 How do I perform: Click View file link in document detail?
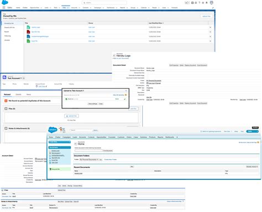(149, 97)
